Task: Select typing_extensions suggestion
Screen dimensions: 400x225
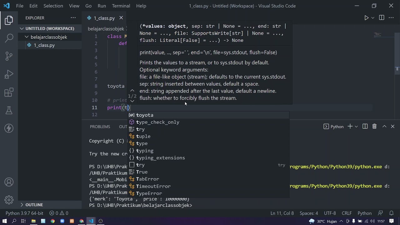Action: coord(209,158)
